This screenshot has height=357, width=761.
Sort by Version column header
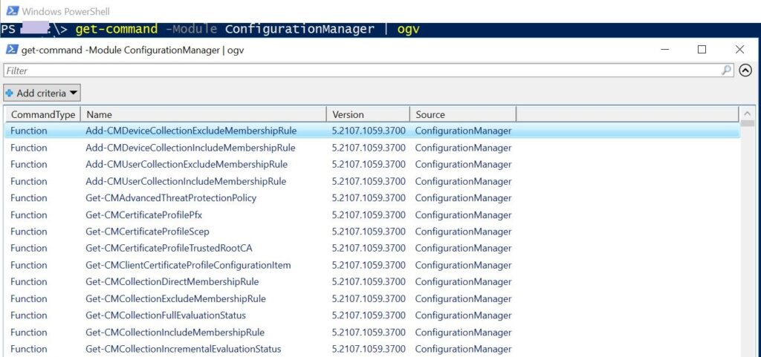pyautogui.click(x=369, y=114)
